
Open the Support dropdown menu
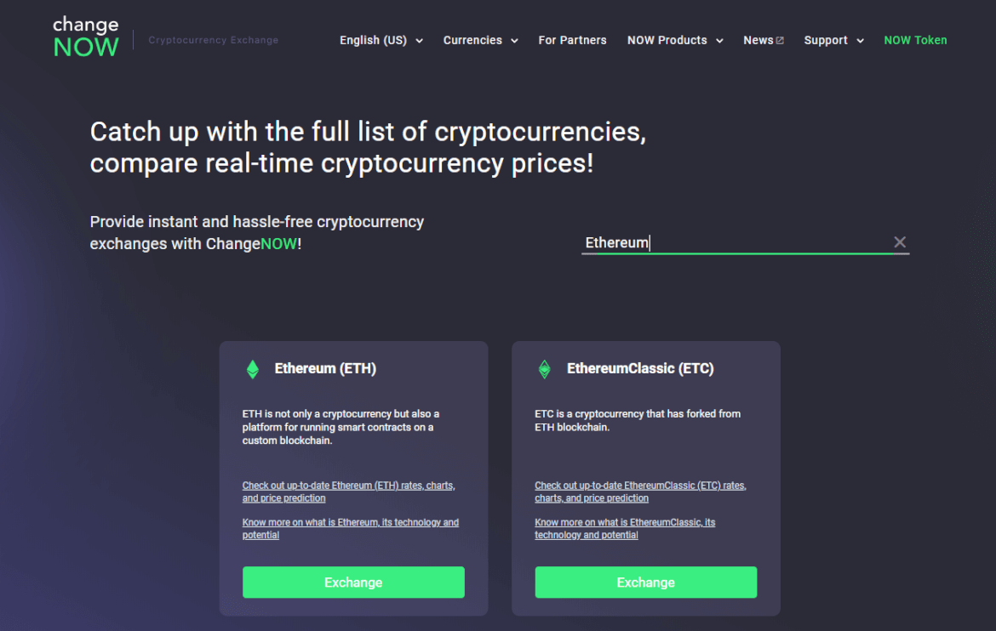pyautogui.click(x=833, y=40)
